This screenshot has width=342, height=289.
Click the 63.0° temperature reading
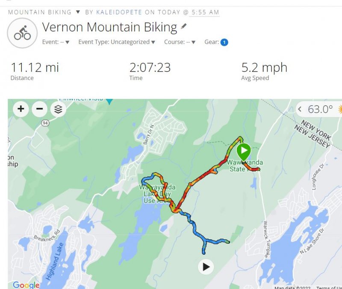pos(320,109)
